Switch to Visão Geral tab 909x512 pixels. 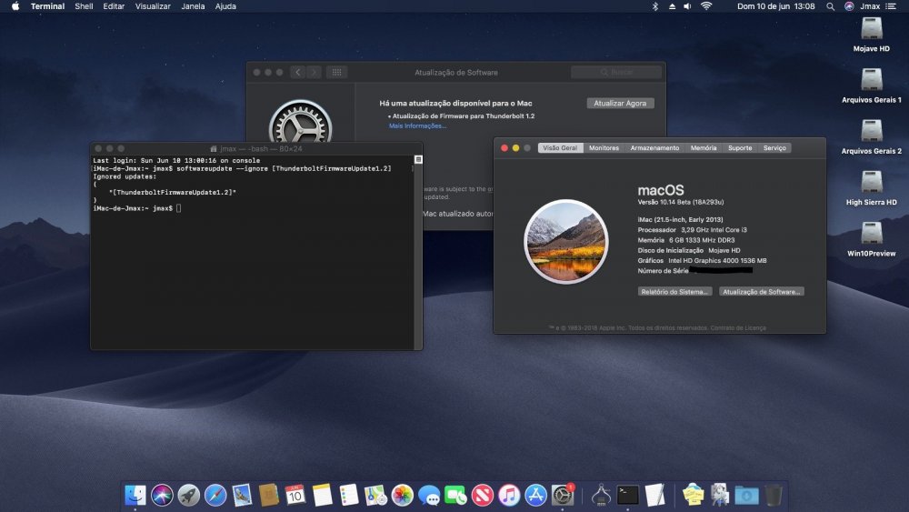pyautogui.click(x=560, y=148)
